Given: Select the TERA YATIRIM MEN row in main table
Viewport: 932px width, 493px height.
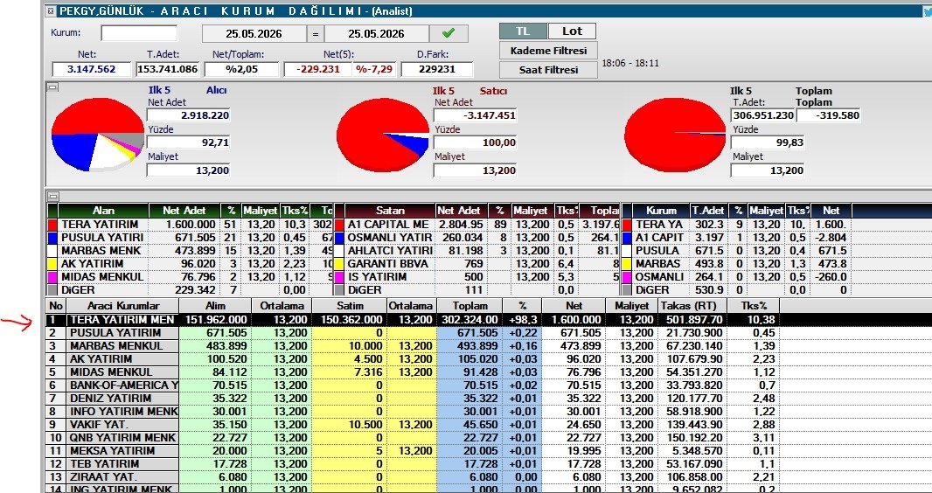Looking at the screenshot, I should coord(413,320).
